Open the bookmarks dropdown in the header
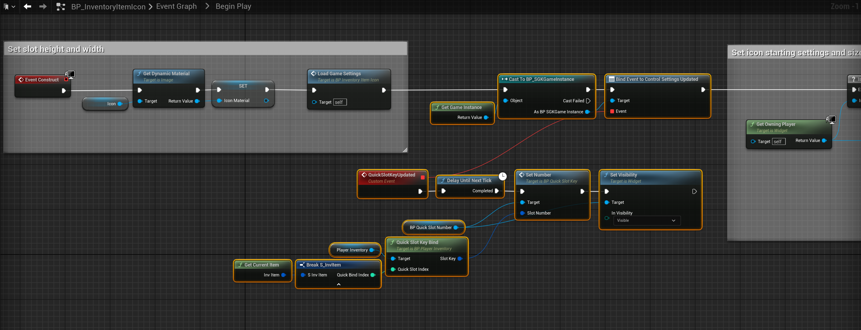861x330 pixels. (9, 6)
